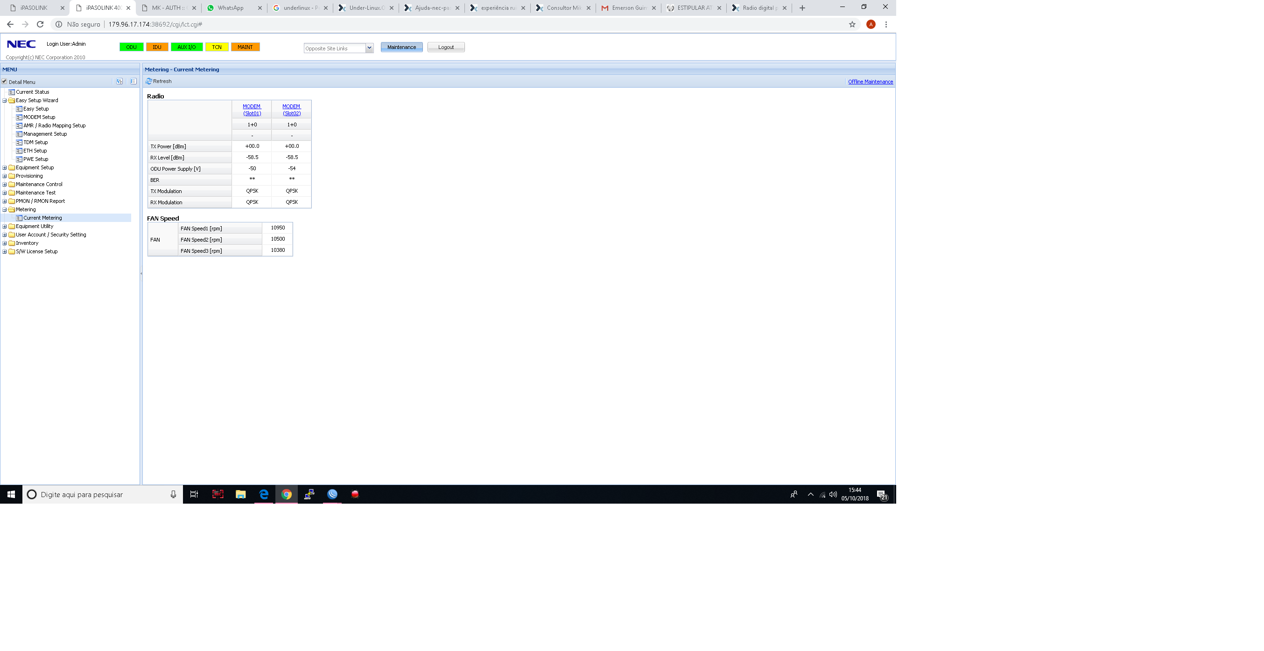Uncheck the Detail Menu checkbox
The height and width of the screenshot is (651, 1264).
4,82
